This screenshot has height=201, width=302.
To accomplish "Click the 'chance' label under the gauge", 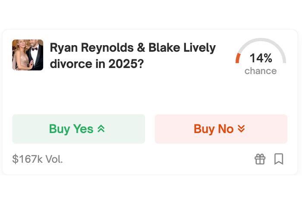I will pos(261,71).
